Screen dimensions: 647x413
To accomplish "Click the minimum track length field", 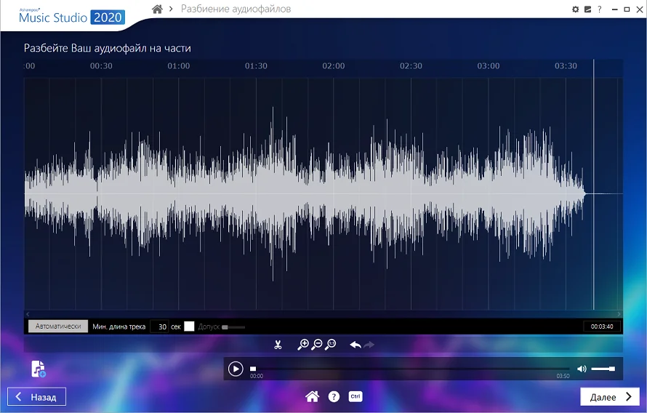I will 159,326.
